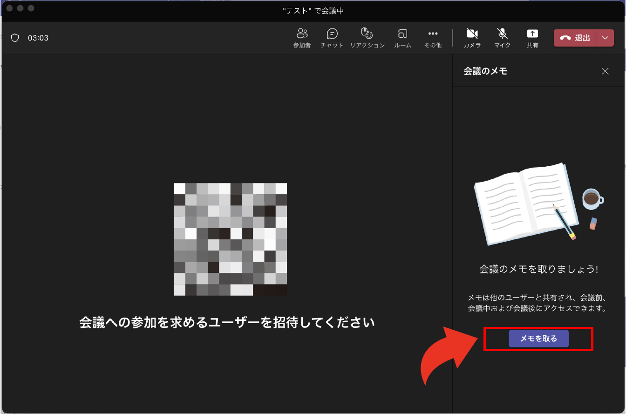Click the shield security icon
Viewport: 626px width, 414px height.
(15, 38)
